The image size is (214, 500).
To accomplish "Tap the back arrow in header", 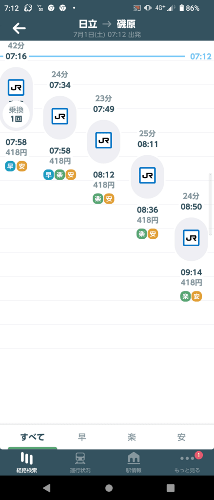I will (19, 28).
